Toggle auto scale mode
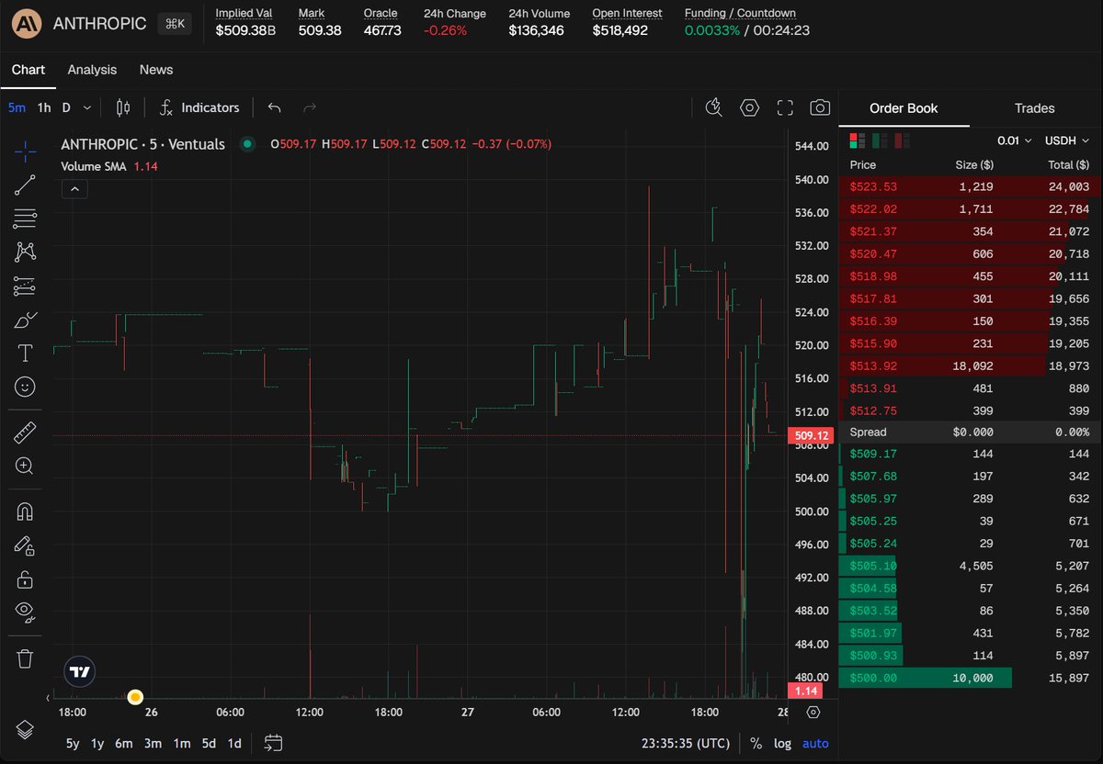 [x=815, y=744]
